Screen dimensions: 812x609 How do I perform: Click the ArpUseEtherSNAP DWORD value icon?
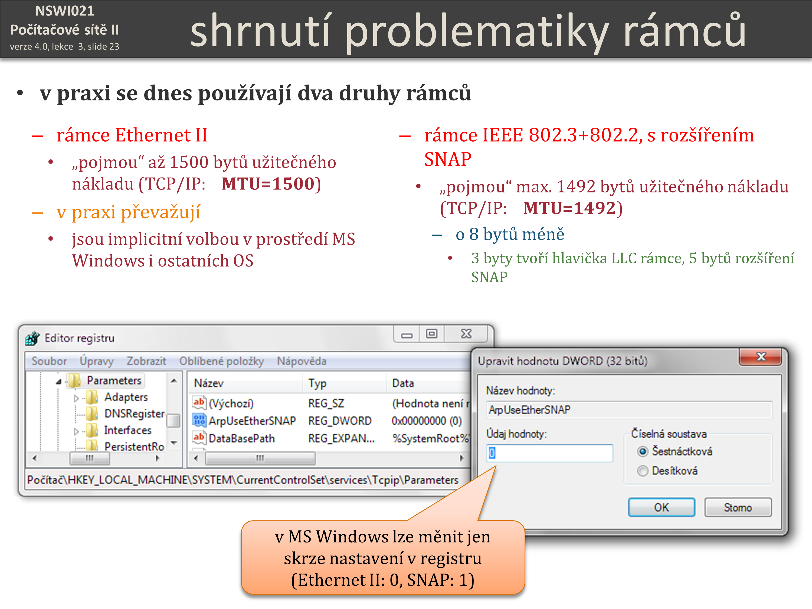tap(199, 420)
